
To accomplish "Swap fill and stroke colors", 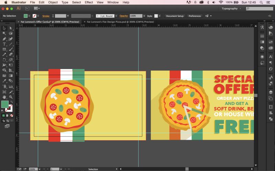I will 11,102.
